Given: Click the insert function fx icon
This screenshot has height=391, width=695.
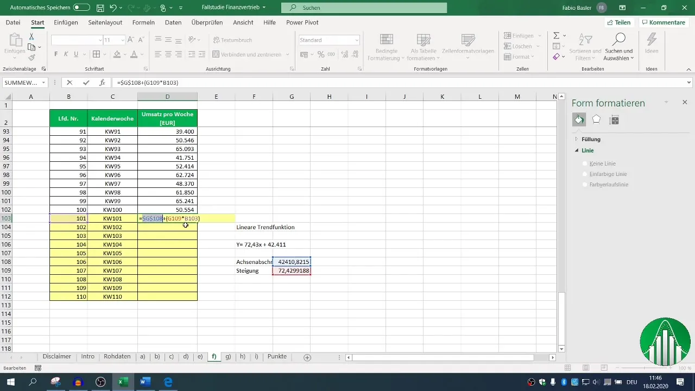Looking at the screenshot, I should [x=102, y=83].
